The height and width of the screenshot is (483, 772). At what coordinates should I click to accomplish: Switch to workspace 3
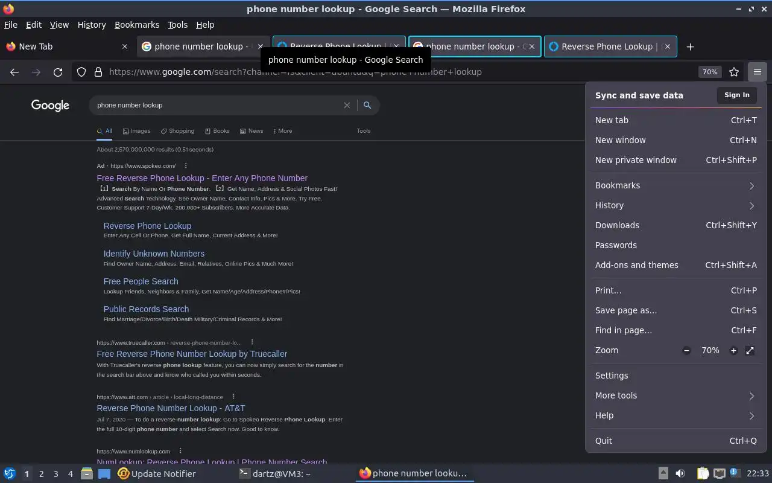(x=56, y=474)
